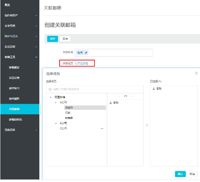Open 邮件撤回 in the sidebar
Viewport: 200px width, 182px height.
(14, 99)
